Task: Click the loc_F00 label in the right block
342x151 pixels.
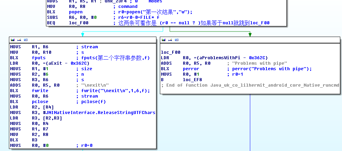Action: [x=171, y=52]
